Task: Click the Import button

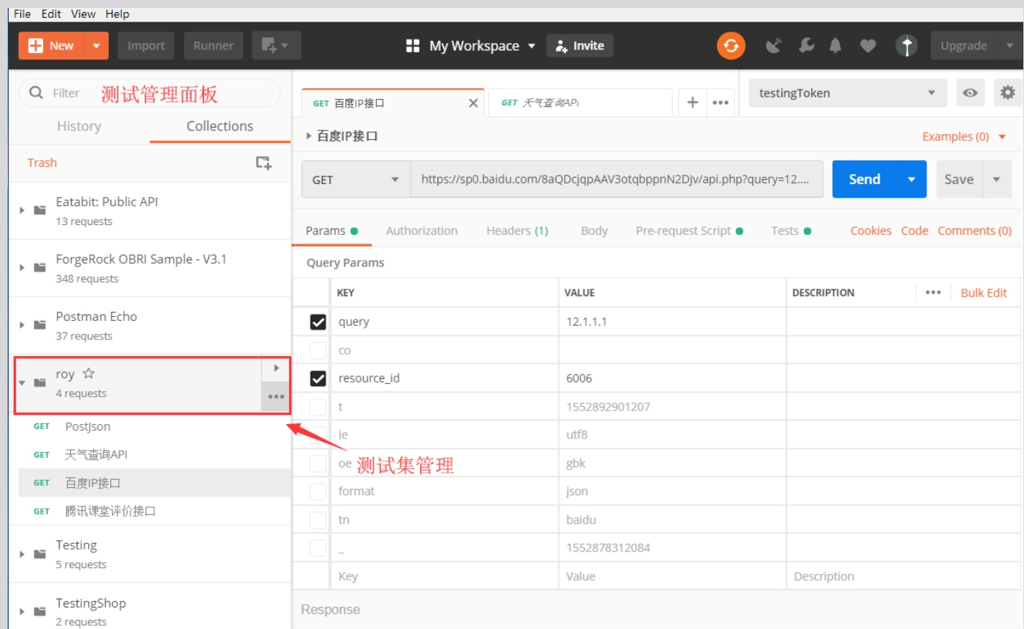Action: pyautogui.click(x=146, y=46)
